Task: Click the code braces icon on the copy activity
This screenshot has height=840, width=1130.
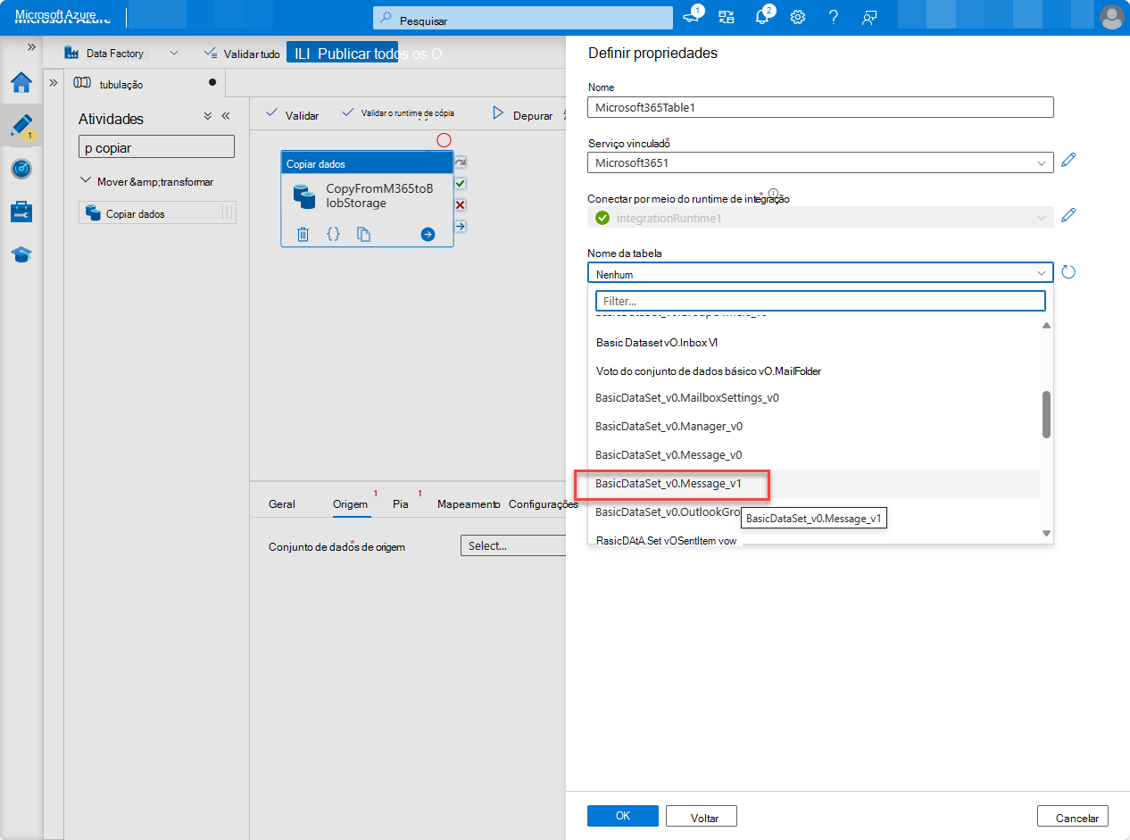Action: pyautogui.click(x=334, y=234)
